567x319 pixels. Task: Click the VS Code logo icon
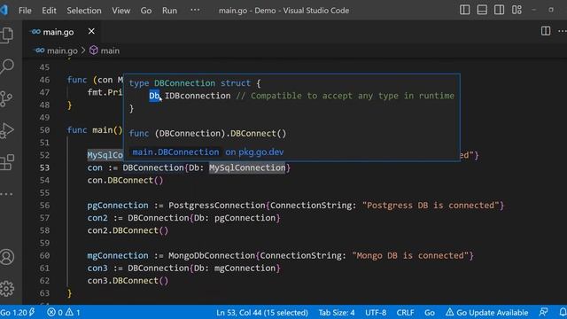tap(4, 10)
